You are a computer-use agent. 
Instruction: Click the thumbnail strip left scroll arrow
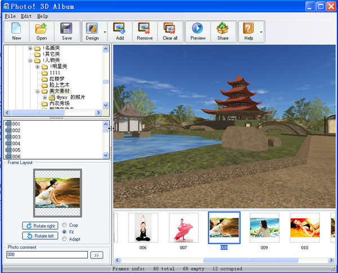pyautogui.click(x=118, y=260)
